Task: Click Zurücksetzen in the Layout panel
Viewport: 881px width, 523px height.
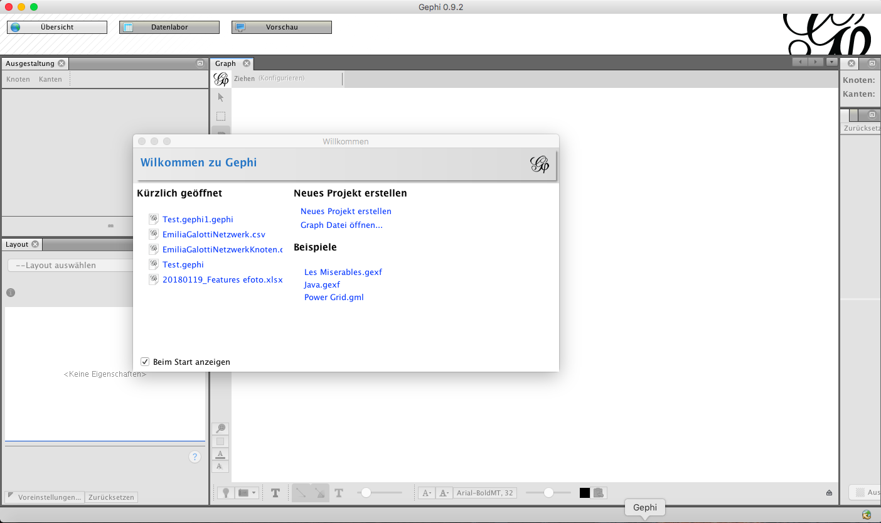Action: click(x=111, y=497)
